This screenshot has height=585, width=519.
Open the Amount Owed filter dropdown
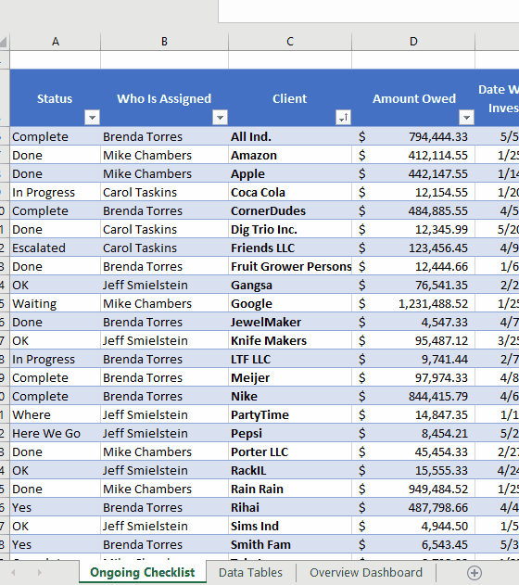pos(466,117)
